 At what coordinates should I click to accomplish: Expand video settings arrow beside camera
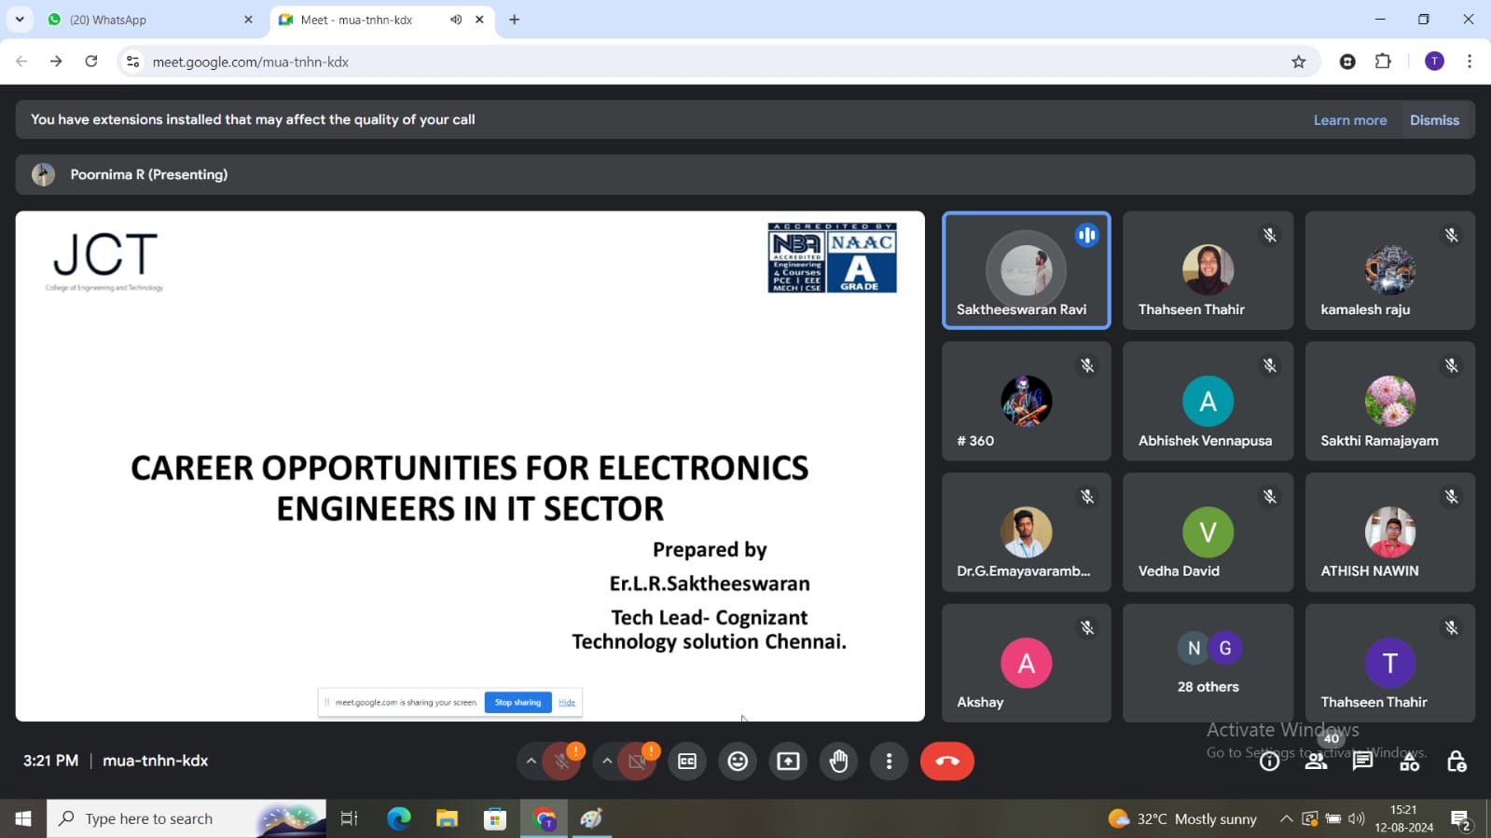click(x=607, y=762)
